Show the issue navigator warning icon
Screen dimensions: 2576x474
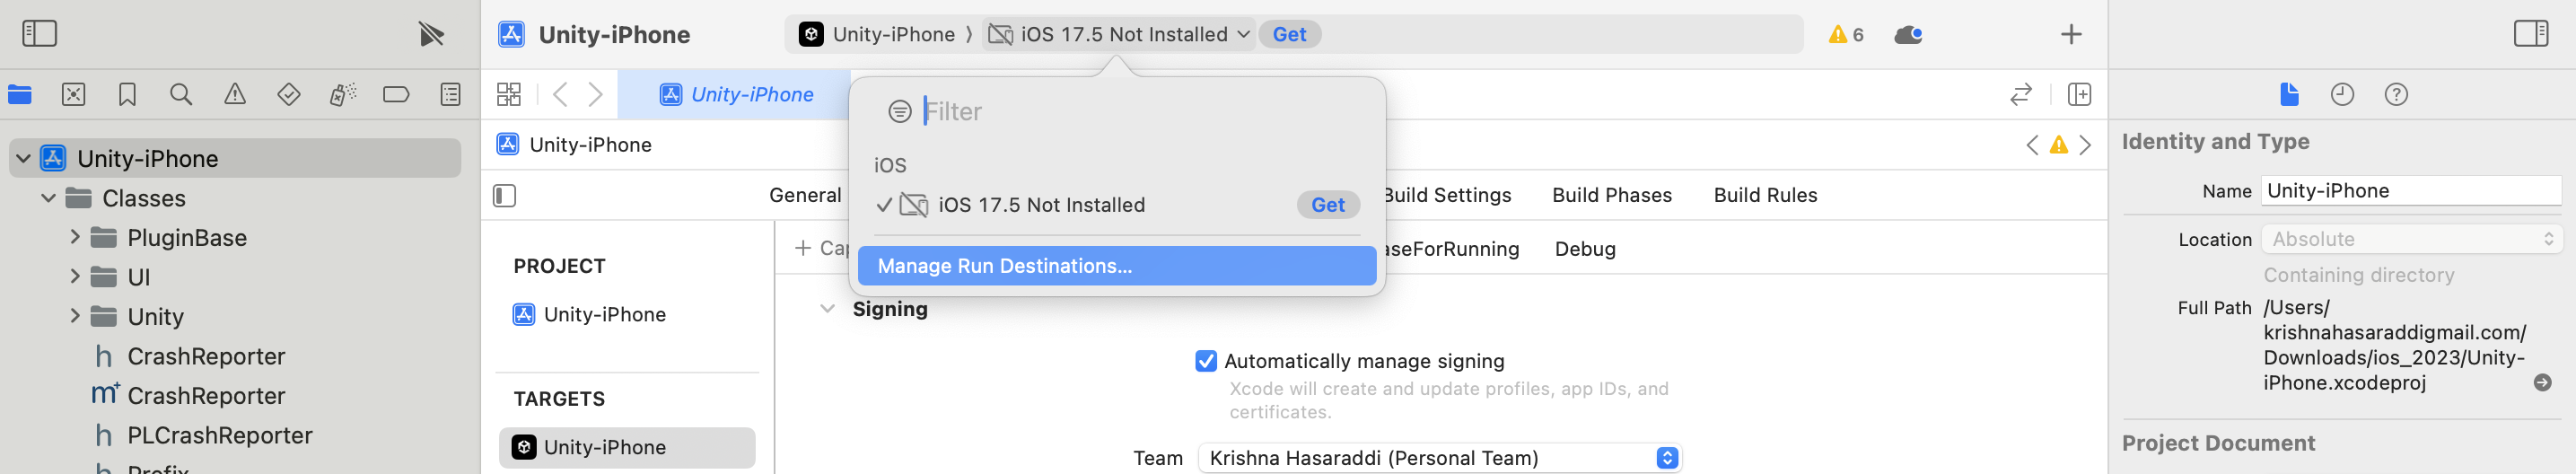pos(235,94)
